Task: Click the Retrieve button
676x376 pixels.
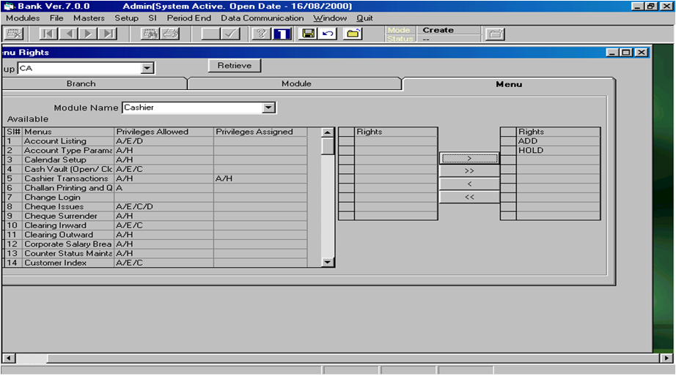Action: point(235,65)
